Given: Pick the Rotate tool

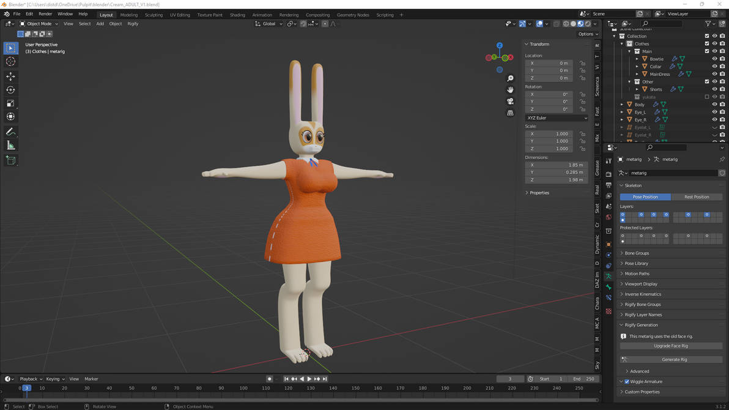Looking at the screenshot, I should pyautogui.click(x=10, y=90).
